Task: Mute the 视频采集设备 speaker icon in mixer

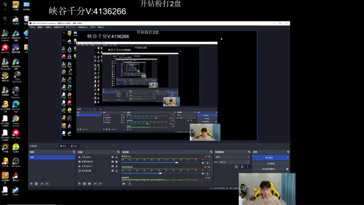Action: click(x=203, y=174)
